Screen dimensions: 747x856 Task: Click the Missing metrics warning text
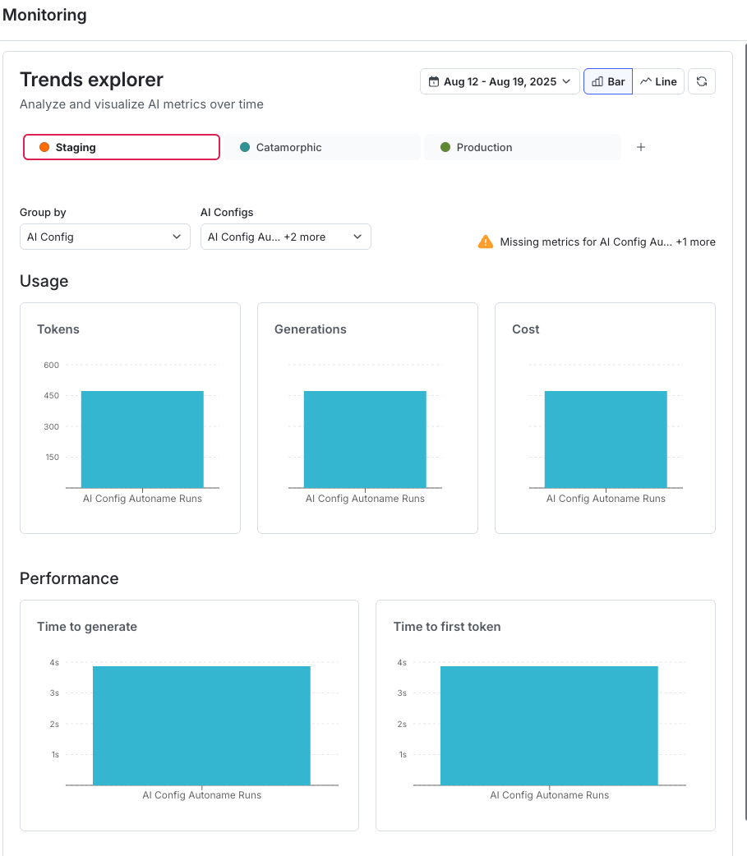tap(607, 242)
